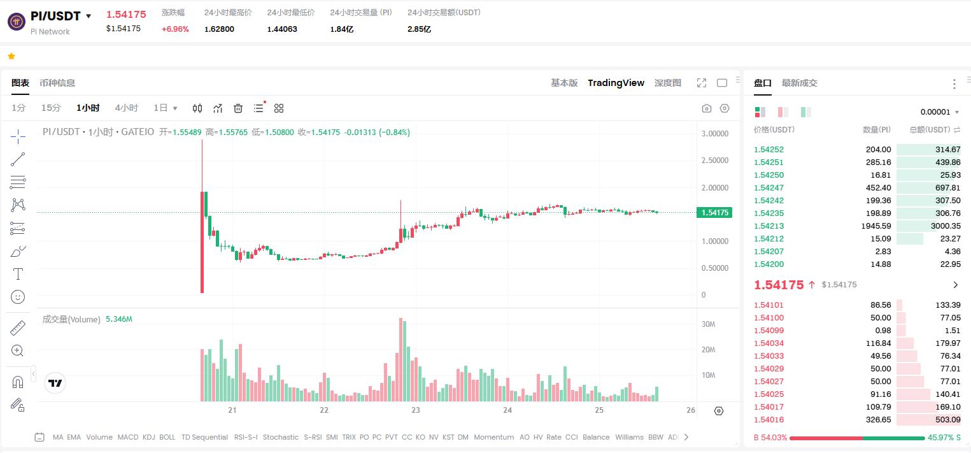This screenshot has height=453, width=971.
Task: Expand the chart to fullscreen
Action: (x=702, y=83)
